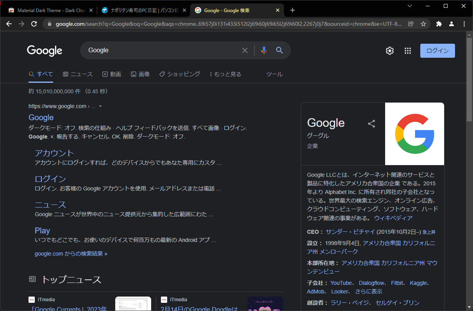This screenshot has height=311, width=473.
Task: Open the Looker link
Action: click(340, 291)
